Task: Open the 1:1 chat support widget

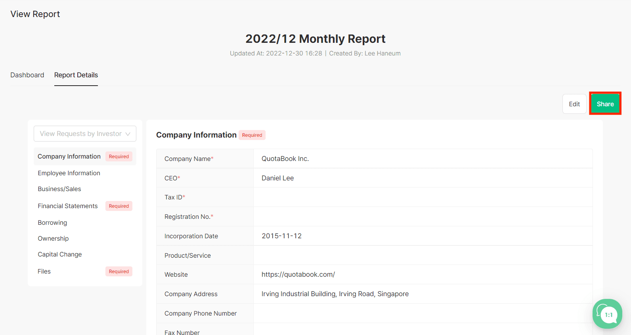Action: (x=607, y=314)
